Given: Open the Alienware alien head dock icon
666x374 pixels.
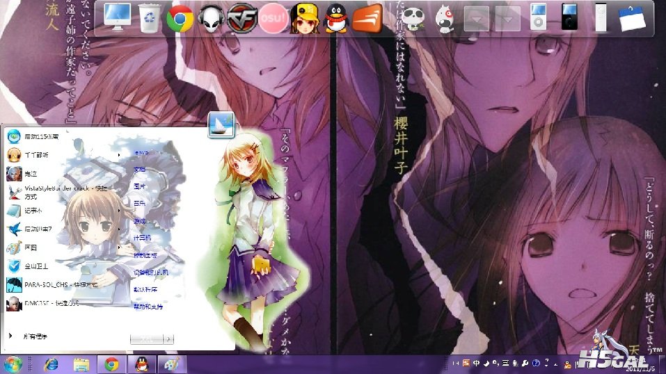Looking at the screenshot, I should (211, 18).
